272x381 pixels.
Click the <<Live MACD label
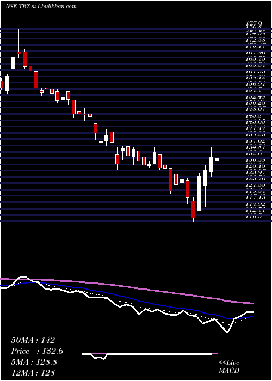[229, 366]
